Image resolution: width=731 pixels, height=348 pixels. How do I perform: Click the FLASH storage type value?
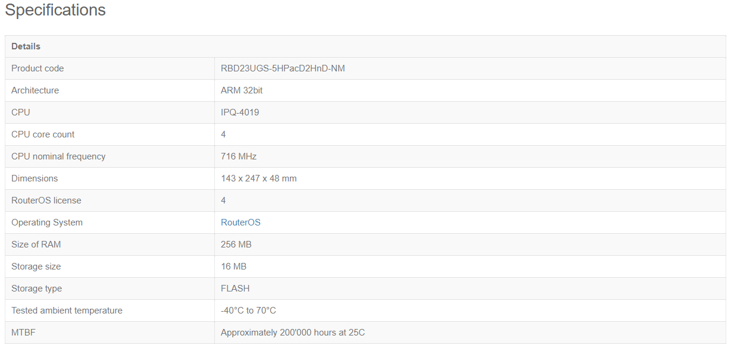pos(235,289)
